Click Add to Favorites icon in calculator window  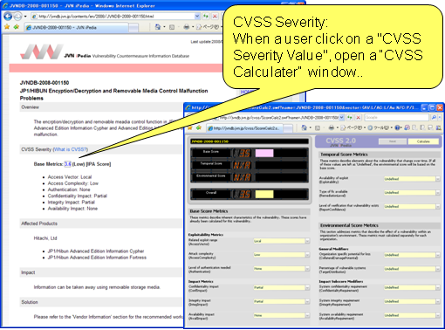point(199,127)
